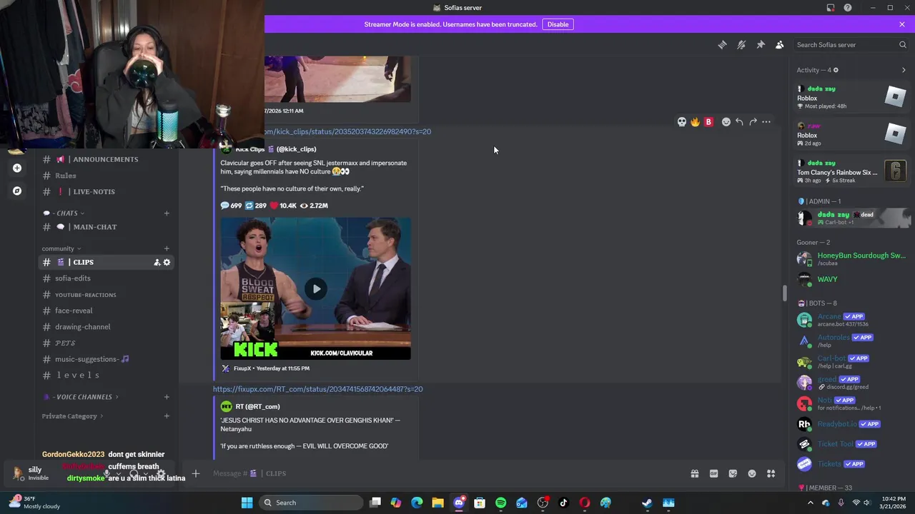Open the gift Nitro icon
Image resolution: width=915 pixels, height=514 pixels.
pyautogui.click(x=694, y=473)
